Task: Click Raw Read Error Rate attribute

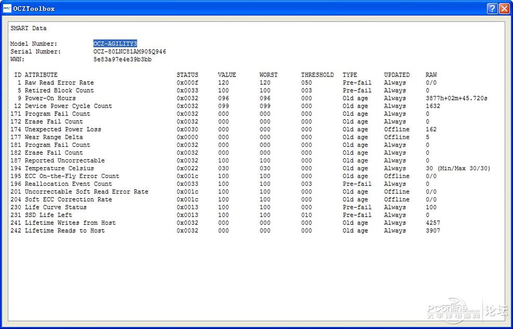Action: click(59, 83)
